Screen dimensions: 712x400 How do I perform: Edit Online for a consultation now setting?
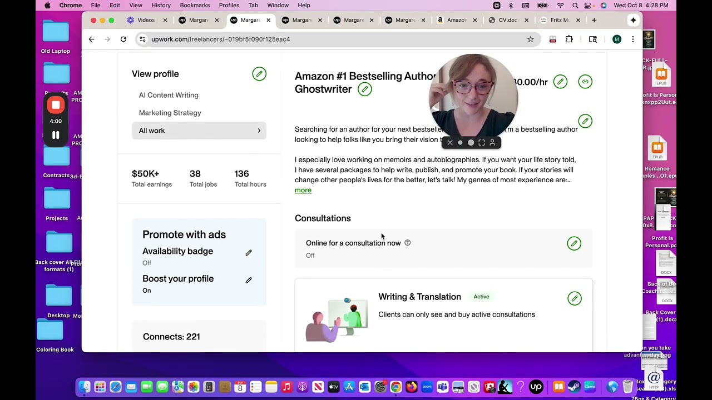[x=574, y=243]
